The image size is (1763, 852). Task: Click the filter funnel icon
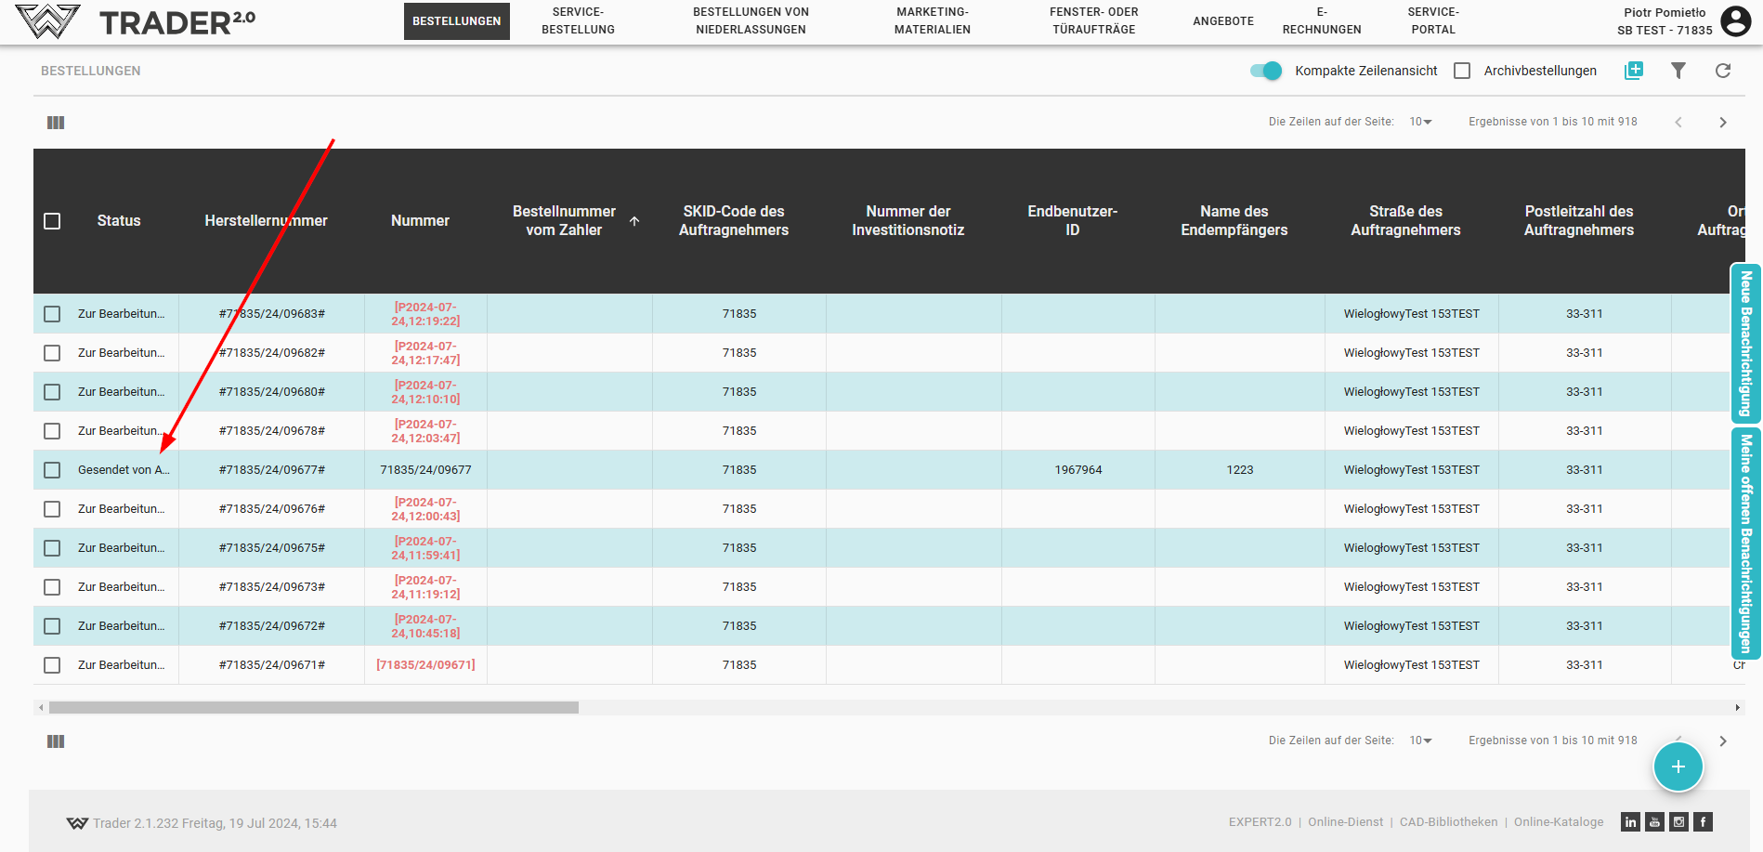pyautogui.click(x=1678, y=71)
